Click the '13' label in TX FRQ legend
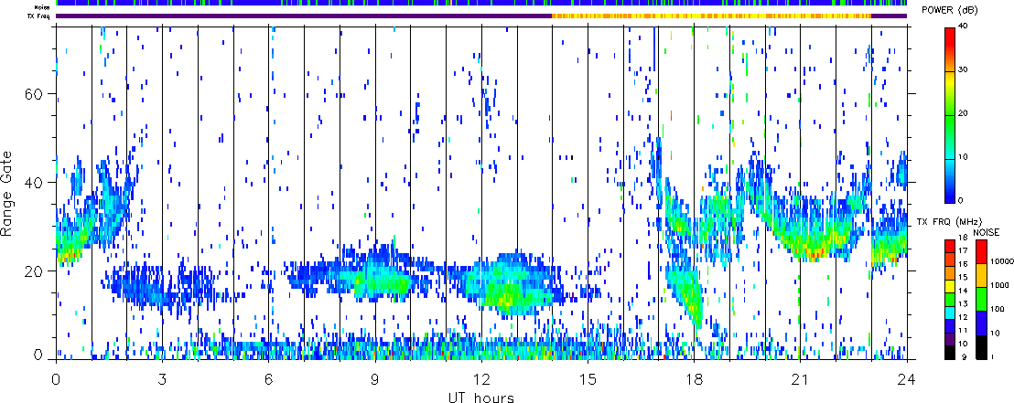Screen dimensions: 1014x403 click(x=964, y=303)
